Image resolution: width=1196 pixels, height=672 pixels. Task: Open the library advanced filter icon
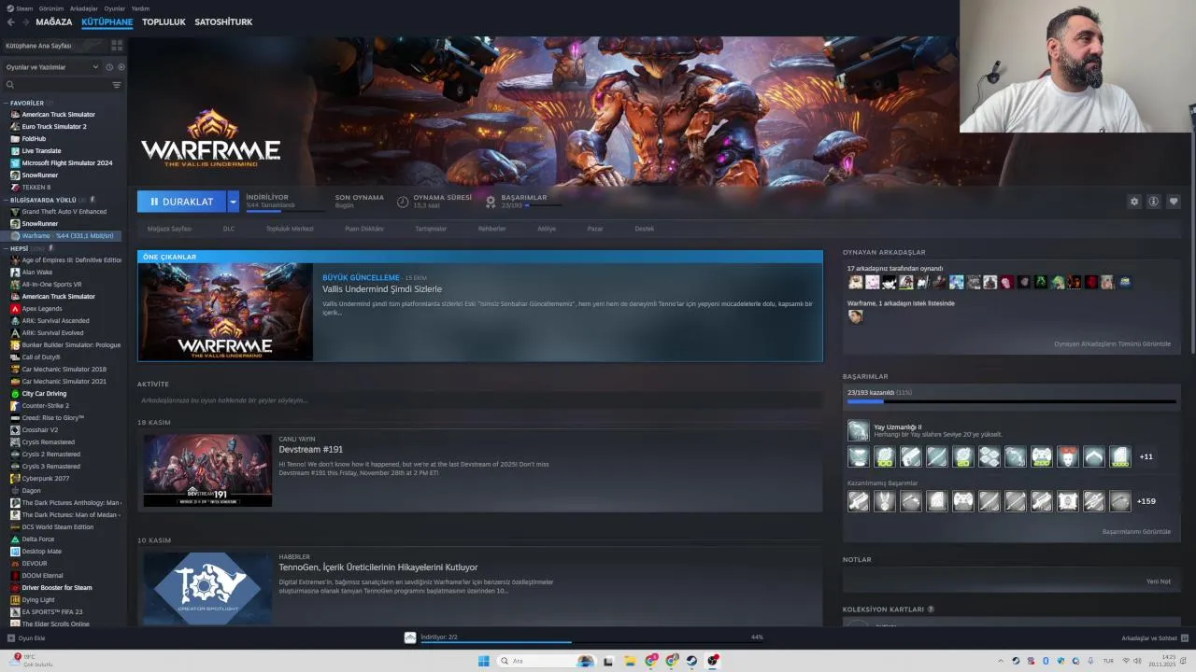pyautogui.click(x=117, y=85)
